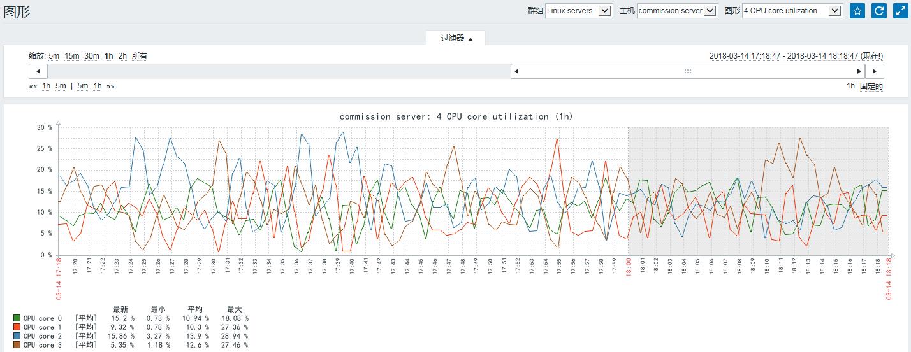Open the 群组 Linux servers dropdown
The image size is (911, 352).
point(579,11)
